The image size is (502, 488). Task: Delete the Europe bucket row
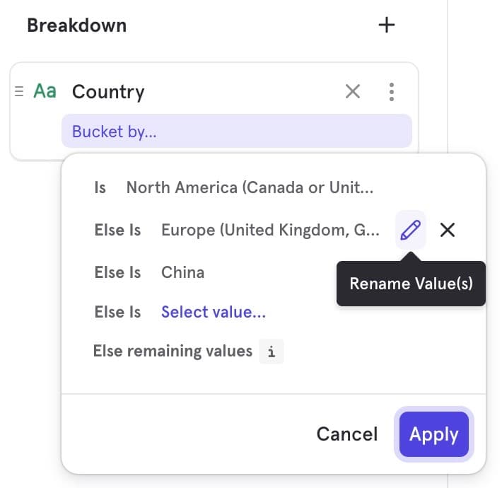(447, 230)
